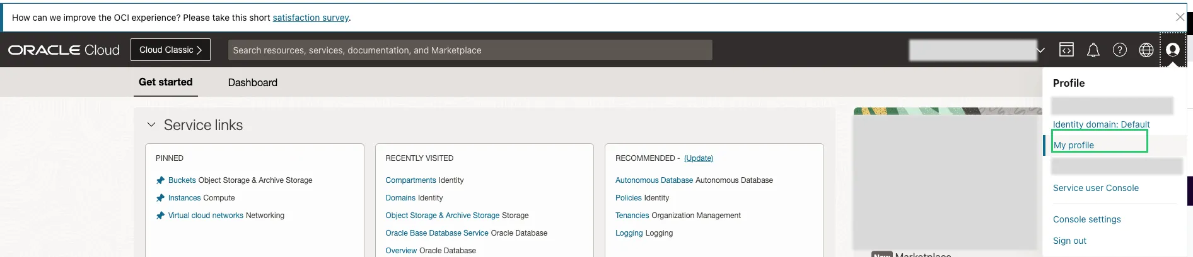Image resolution: width=1193 pixels, height=257 pixels.
Task: Click the PINNED section heading
Action: (170, 158)
